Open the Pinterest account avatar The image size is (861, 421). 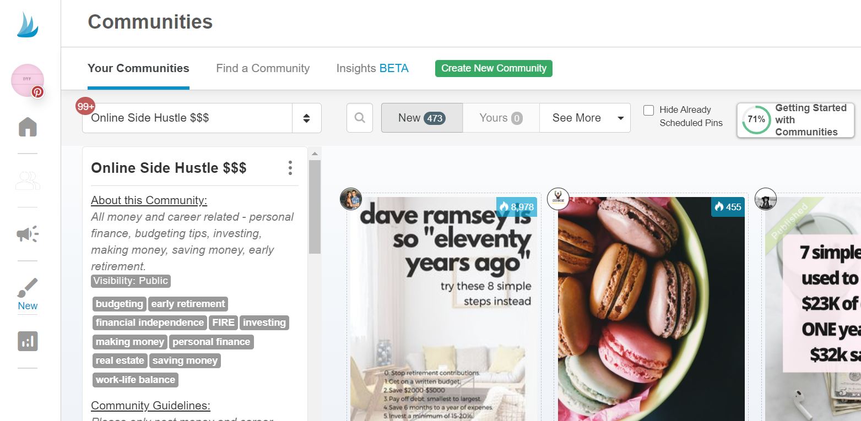[x=28, y=80]
